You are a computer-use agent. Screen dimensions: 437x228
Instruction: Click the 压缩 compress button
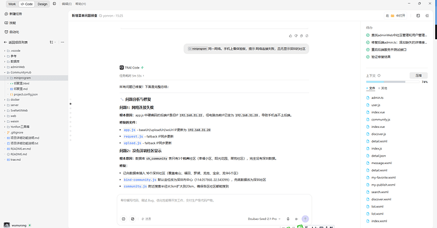419,75
